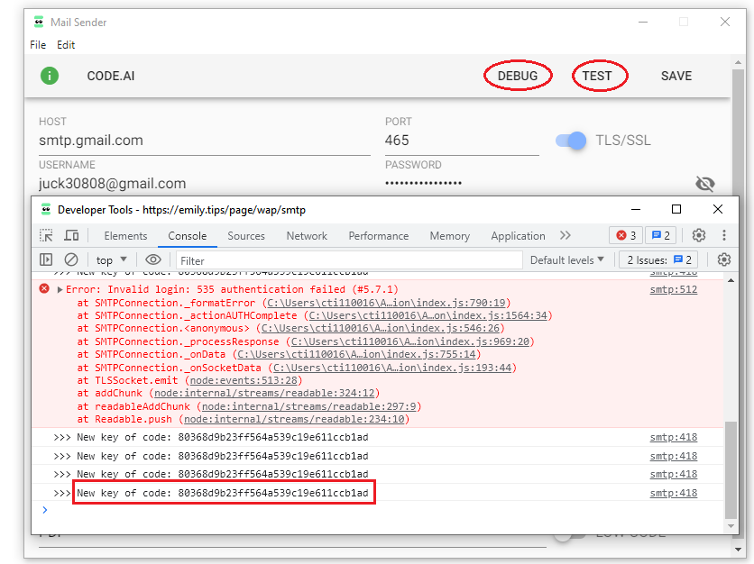
Task: Maximize the Developer Tools window
Action: [676, 209]
